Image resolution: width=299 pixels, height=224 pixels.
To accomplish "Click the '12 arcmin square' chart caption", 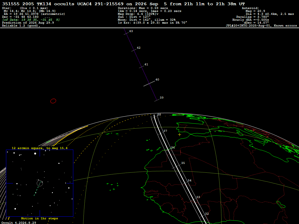I will [39, 148].
